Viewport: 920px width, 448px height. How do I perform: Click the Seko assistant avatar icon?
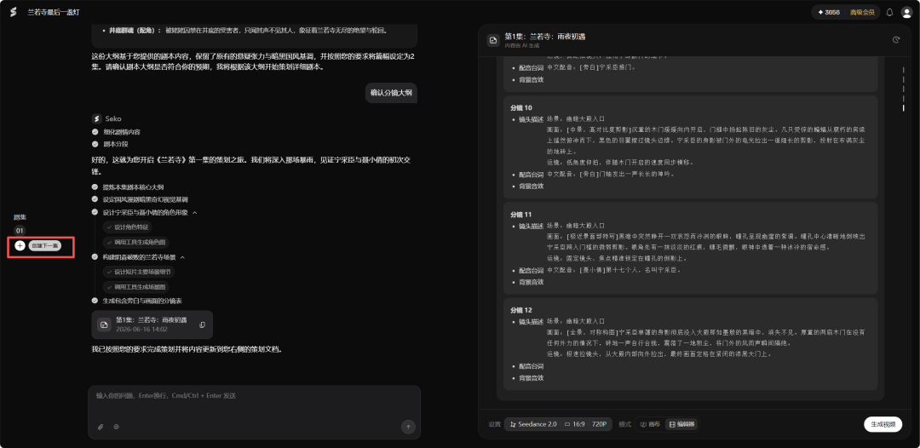tap(96, 118)
